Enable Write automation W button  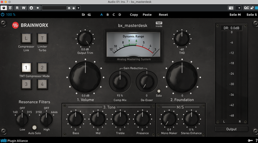23,8
